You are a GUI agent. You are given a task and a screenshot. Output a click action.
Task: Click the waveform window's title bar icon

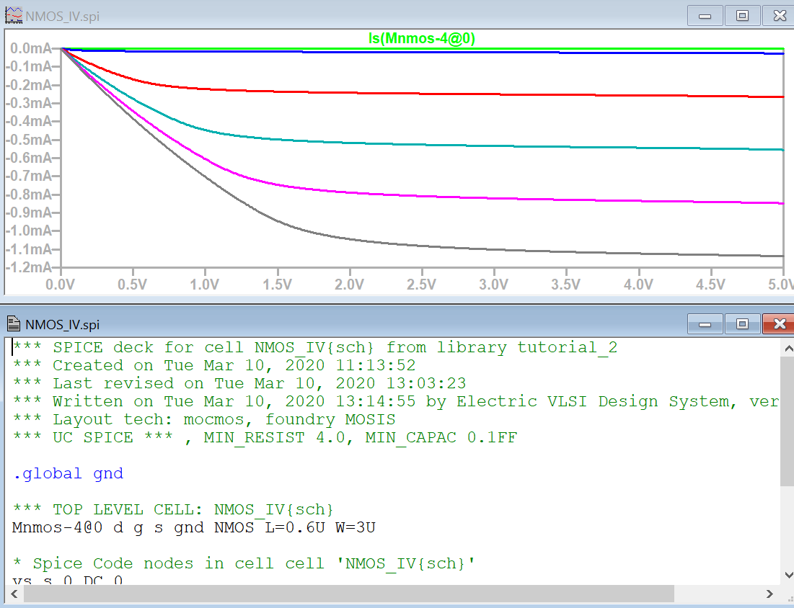tap(13, 13)
